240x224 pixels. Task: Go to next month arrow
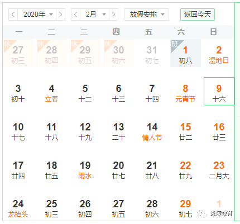pos(113,14)
